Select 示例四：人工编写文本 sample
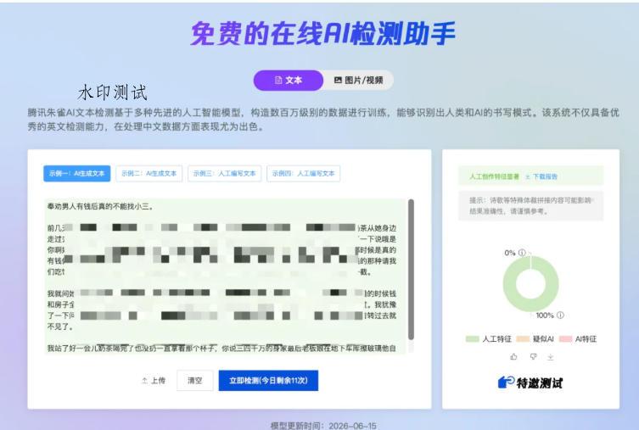Image resolution: width=639 pixels, height=430 pixels. (303, 174)
